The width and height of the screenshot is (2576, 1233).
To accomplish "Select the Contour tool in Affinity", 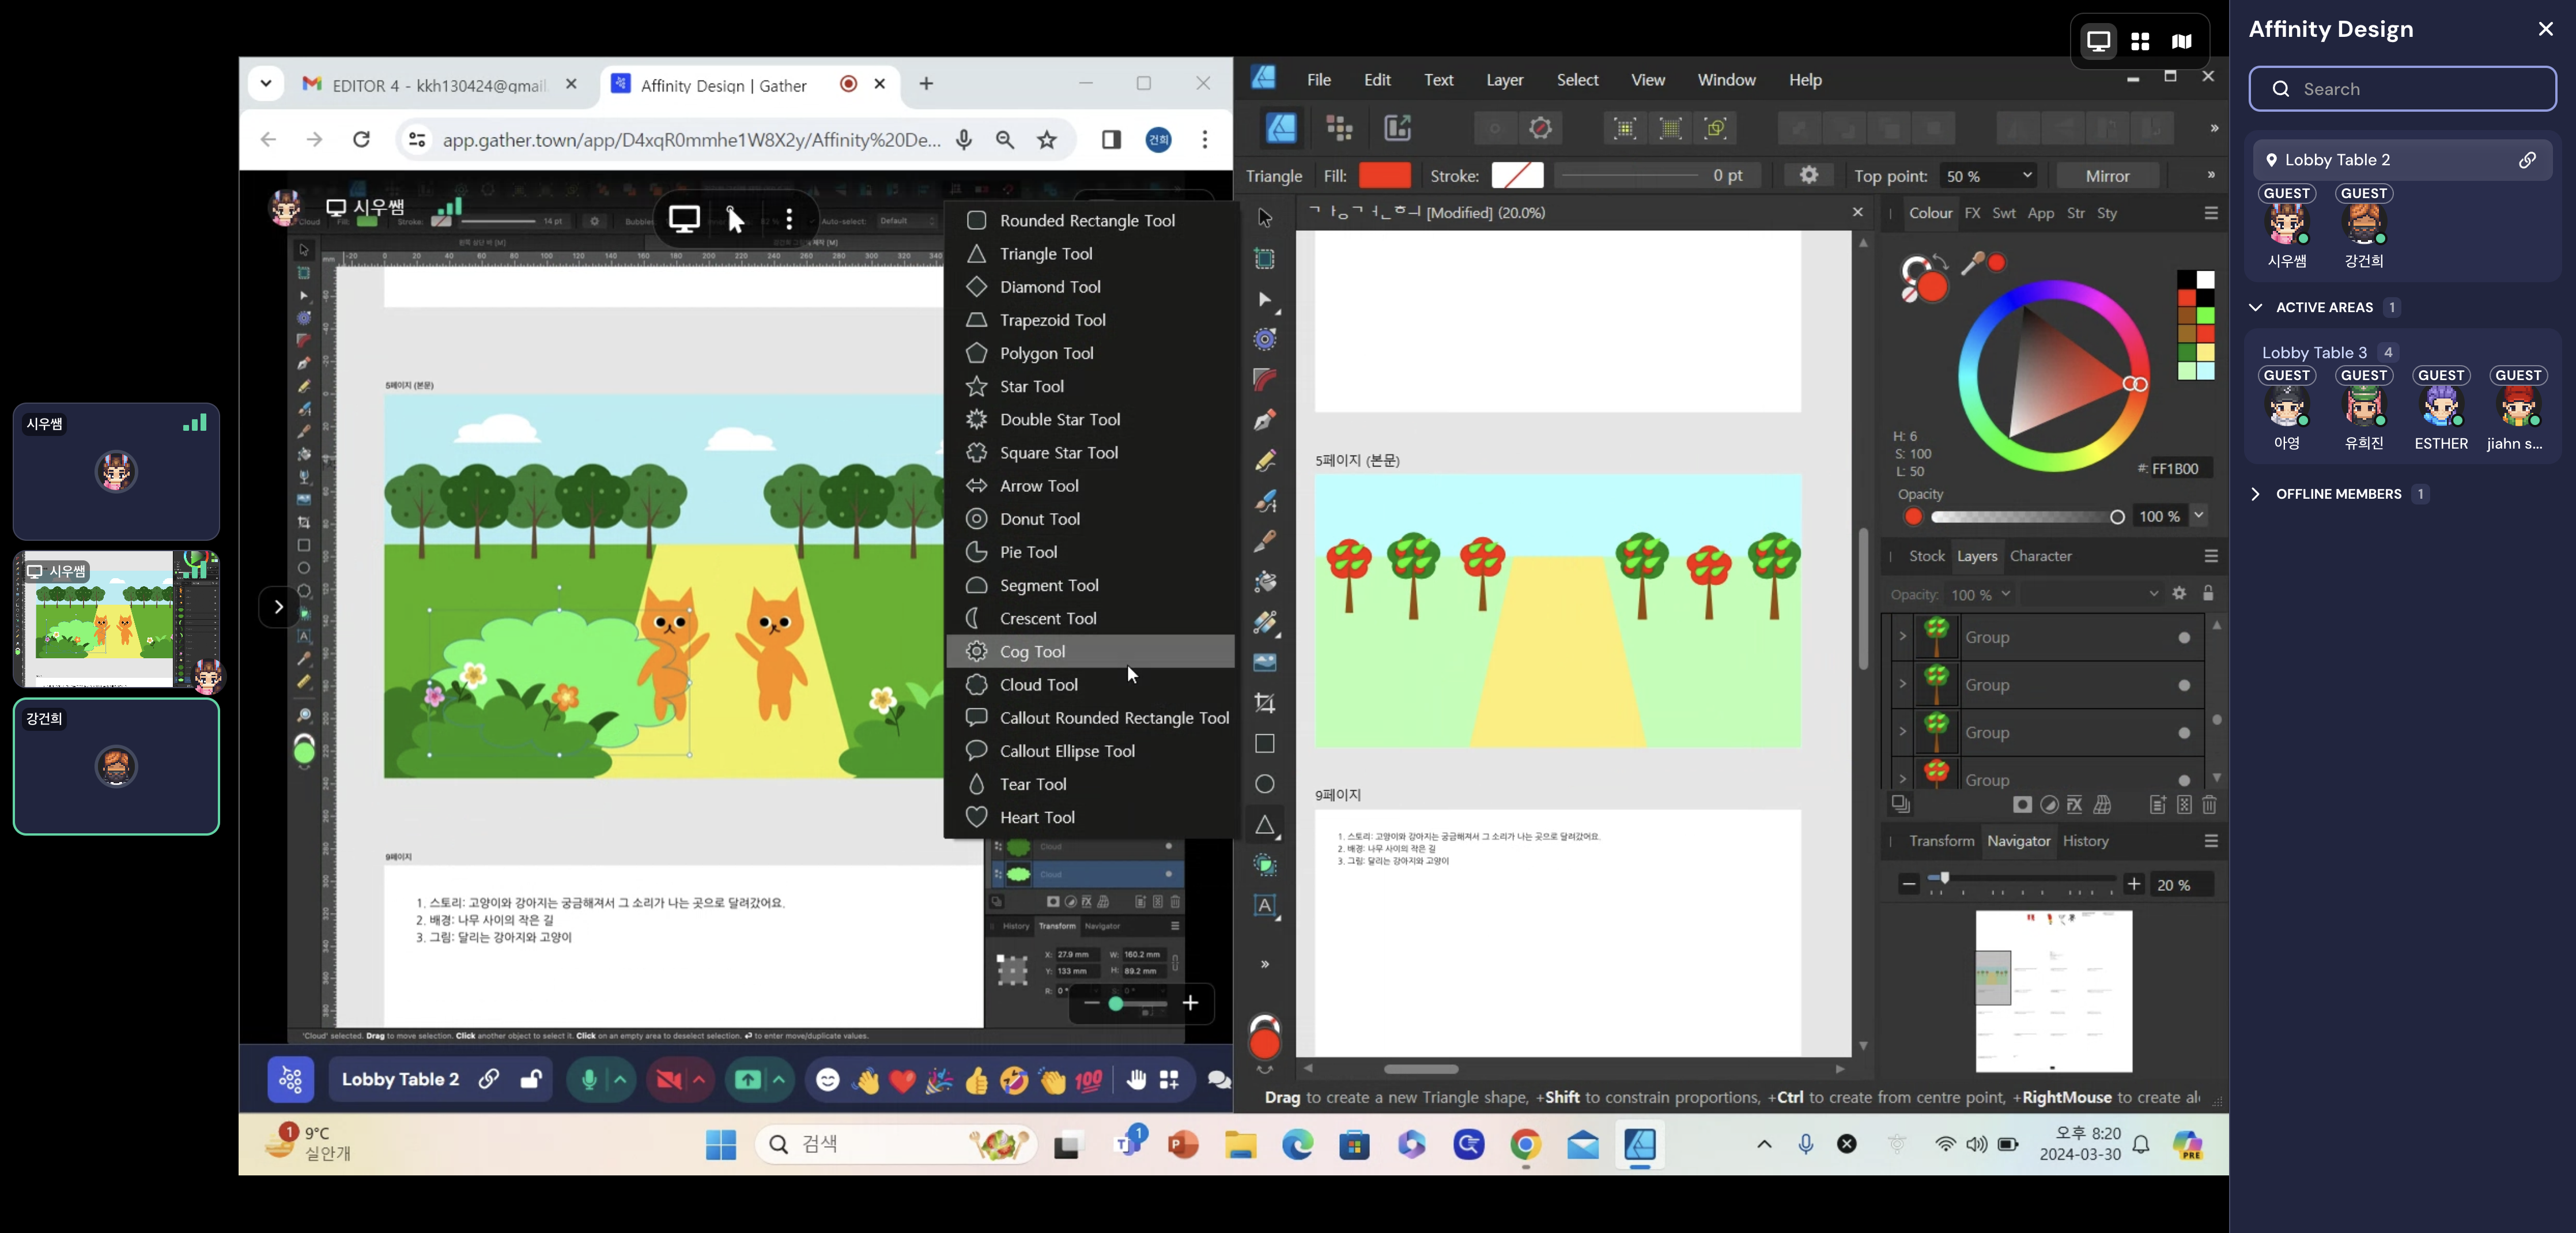I will point(1265,340).
